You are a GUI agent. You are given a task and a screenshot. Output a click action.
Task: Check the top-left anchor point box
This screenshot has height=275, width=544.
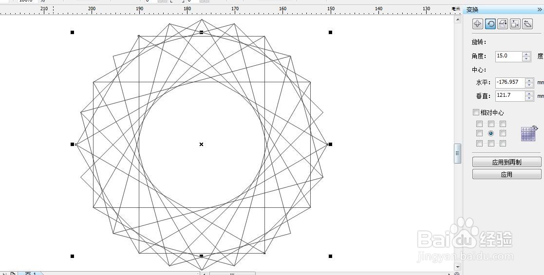[479, 124]
